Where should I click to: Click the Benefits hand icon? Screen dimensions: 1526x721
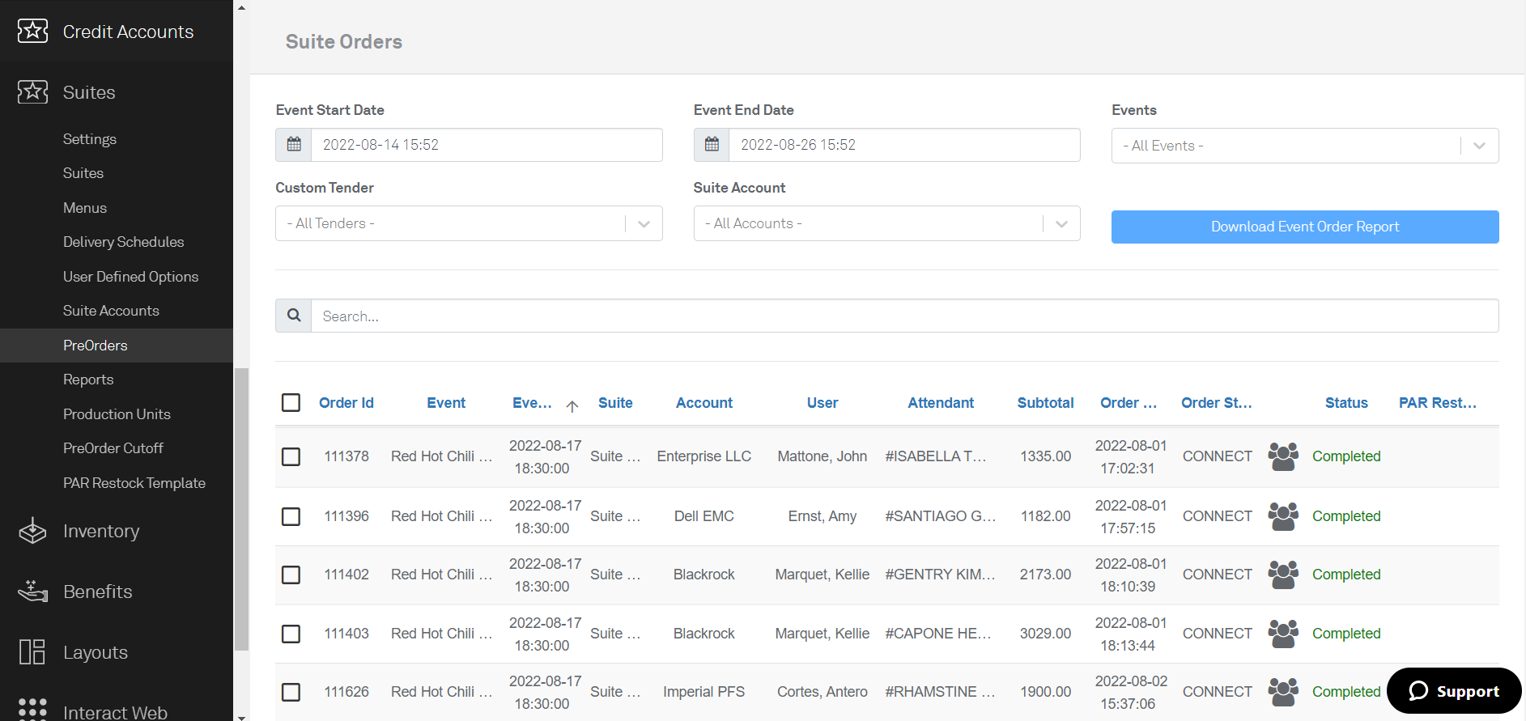coord(32,592)
